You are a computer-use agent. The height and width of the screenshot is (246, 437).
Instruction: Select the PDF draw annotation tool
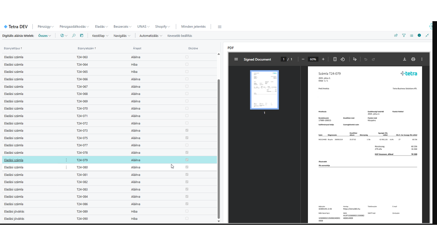(x=355, y=59)
